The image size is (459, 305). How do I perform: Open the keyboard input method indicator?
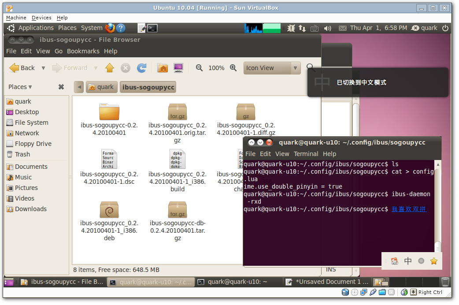tap(315, 28)
